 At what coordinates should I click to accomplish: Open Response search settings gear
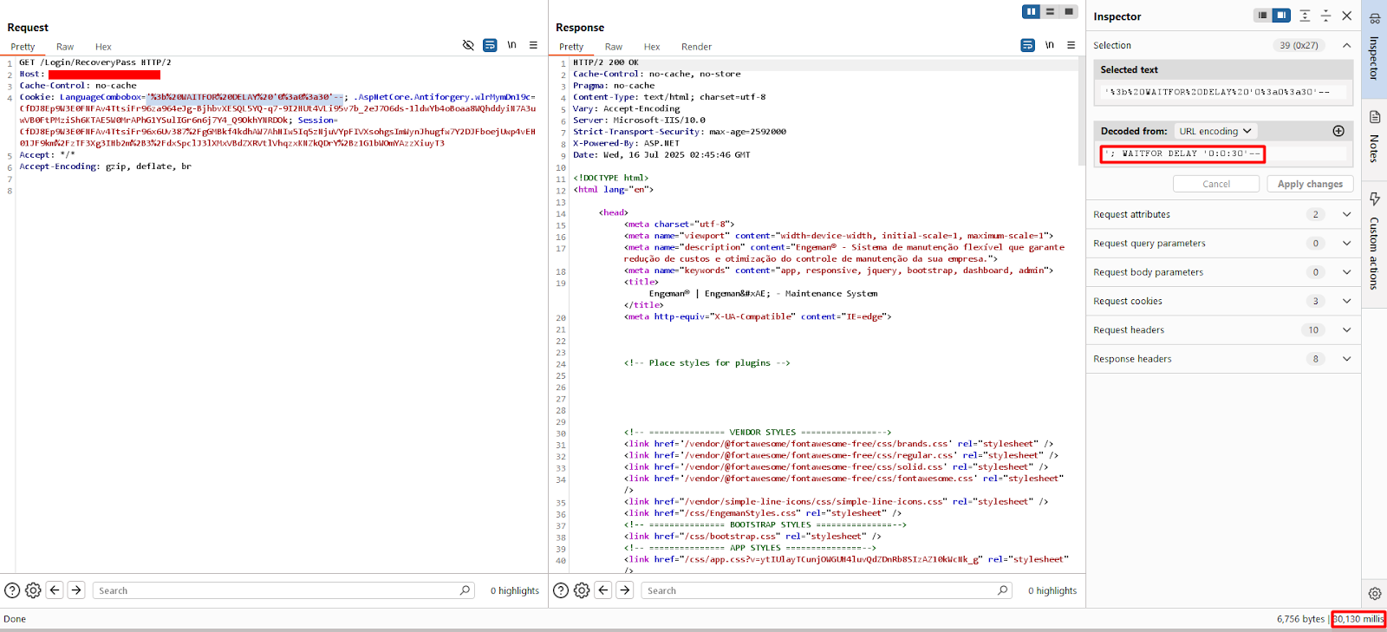point(582,590)
